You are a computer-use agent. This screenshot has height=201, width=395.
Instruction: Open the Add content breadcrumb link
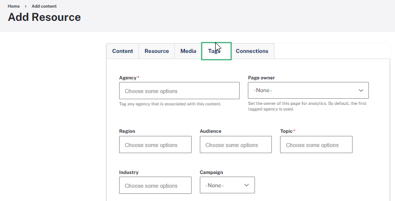[x=44, y=6]
